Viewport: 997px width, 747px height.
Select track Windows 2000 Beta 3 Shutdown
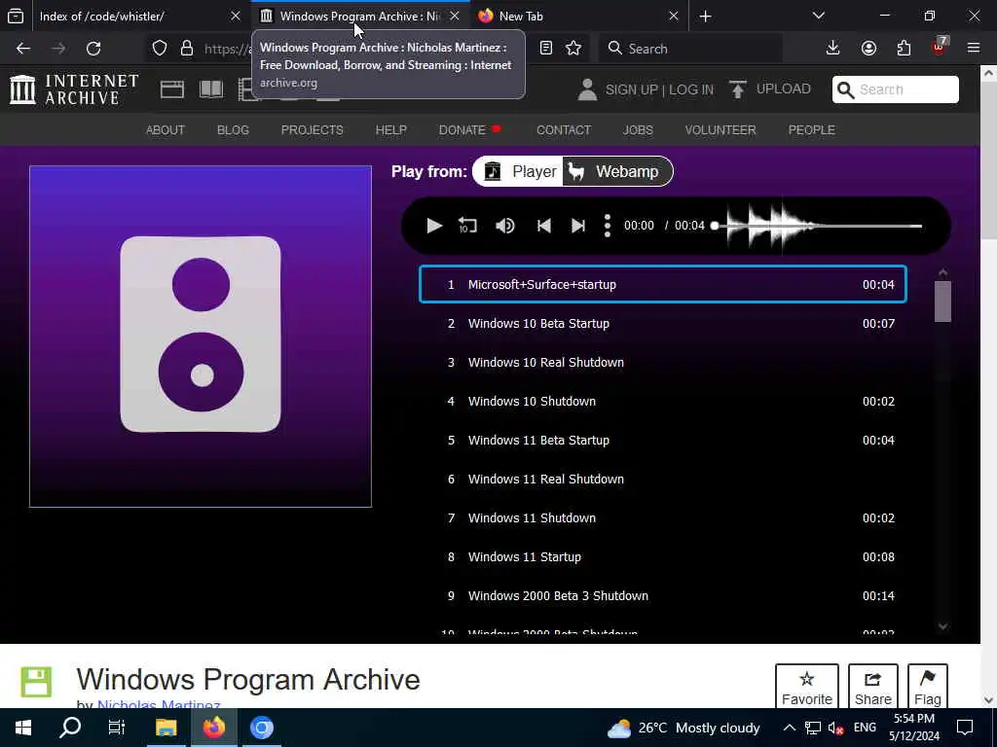tap(662, 596)
